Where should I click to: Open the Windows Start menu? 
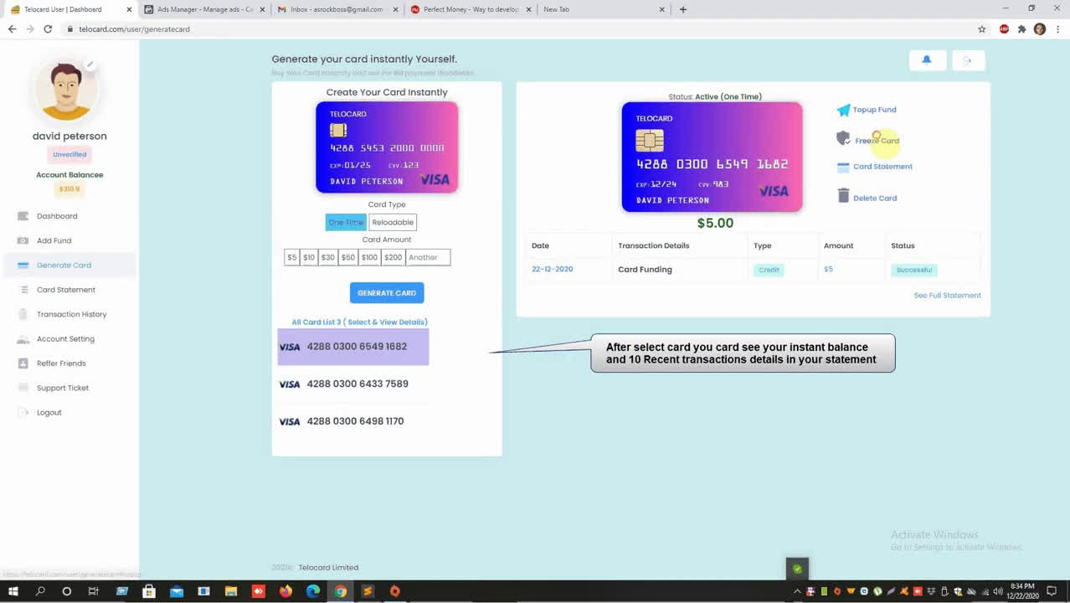click(13, 591)
